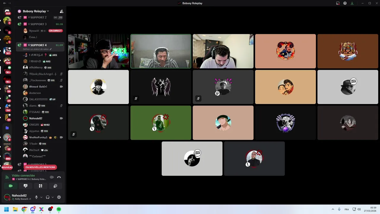The image size is (380, 214).
Task: Open the server folder icon in sidebar
Action: (7, 128)
